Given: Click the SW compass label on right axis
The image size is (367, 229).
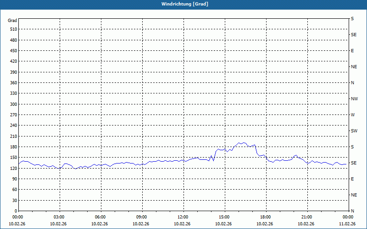Looking at the screenshot, I should point(354,131).
